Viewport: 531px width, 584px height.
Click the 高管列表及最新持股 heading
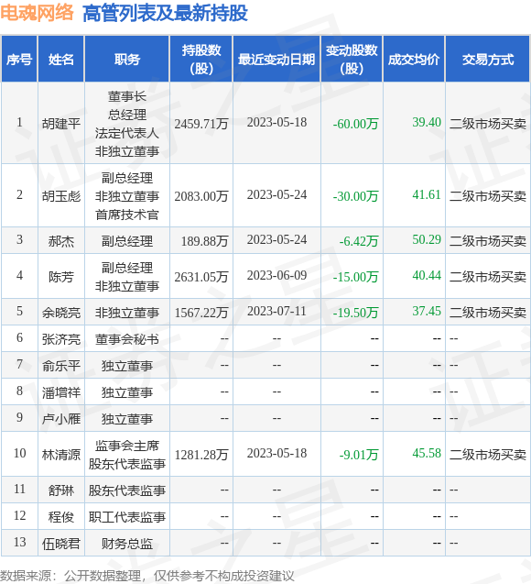point(165,14)
